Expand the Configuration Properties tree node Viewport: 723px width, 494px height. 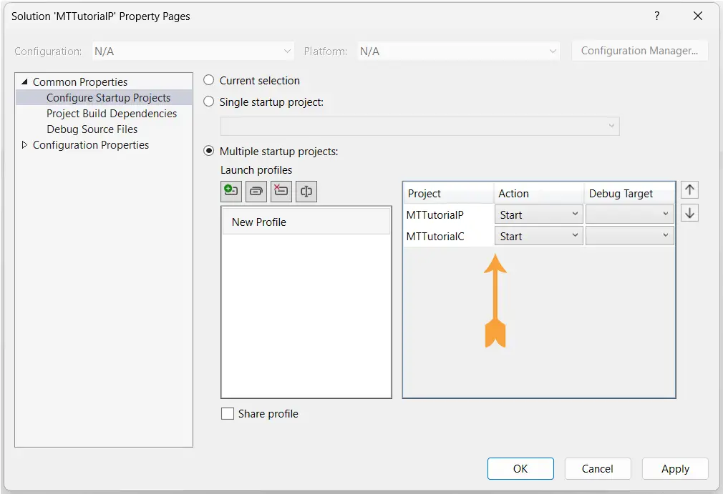(x=25, y=145)
